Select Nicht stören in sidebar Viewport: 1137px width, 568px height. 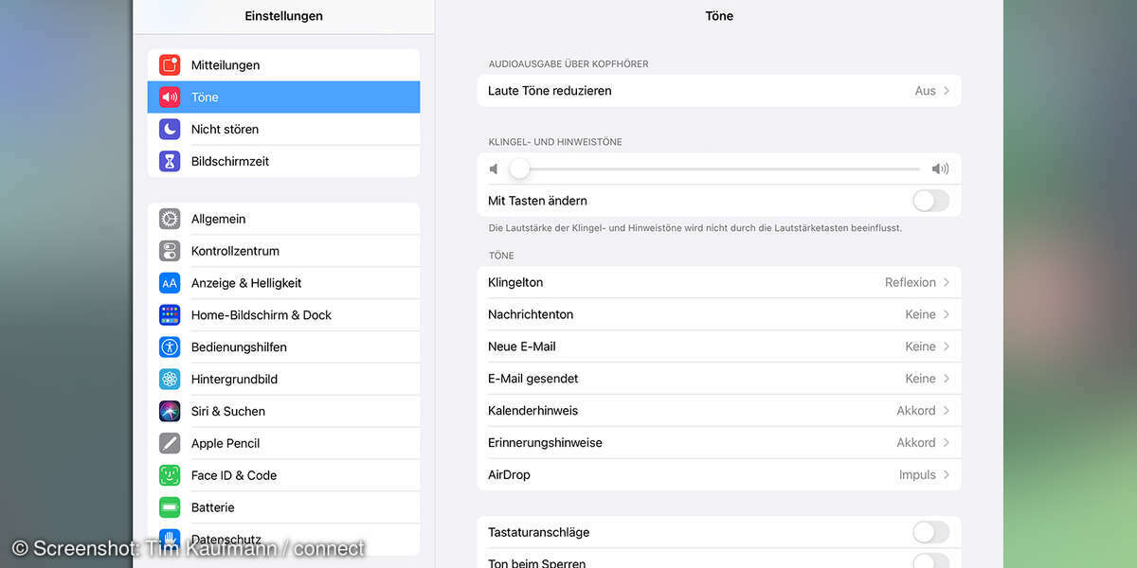pyautogui.click(x=283, y=129)
